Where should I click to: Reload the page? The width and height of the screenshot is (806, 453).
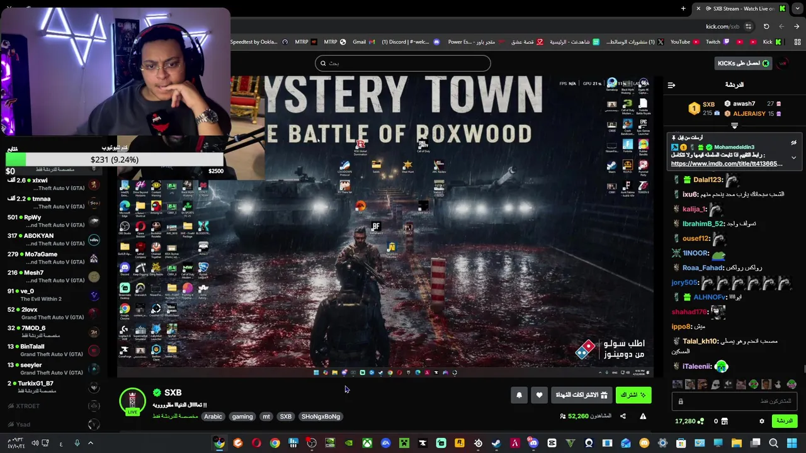(x=766, y=26)
